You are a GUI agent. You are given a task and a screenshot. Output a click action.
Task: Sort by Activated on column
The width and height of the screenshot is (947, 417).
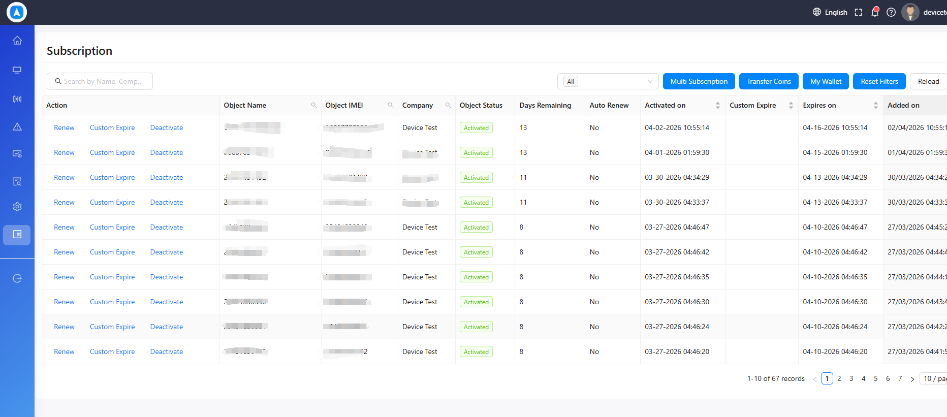click(x=718, y=105)
